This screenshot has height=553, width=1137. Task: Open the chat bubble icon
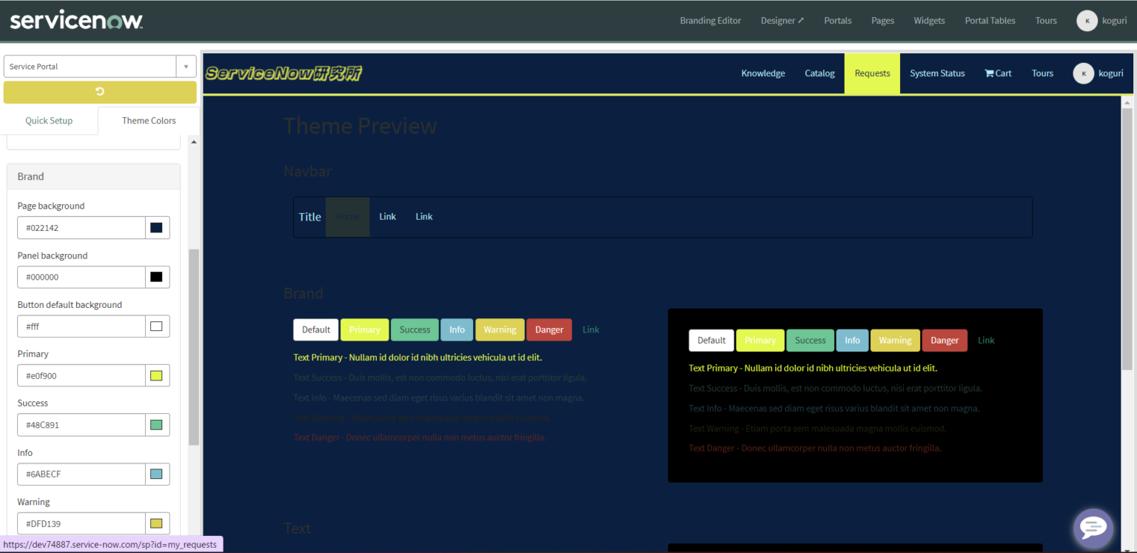coord(1093,528)
